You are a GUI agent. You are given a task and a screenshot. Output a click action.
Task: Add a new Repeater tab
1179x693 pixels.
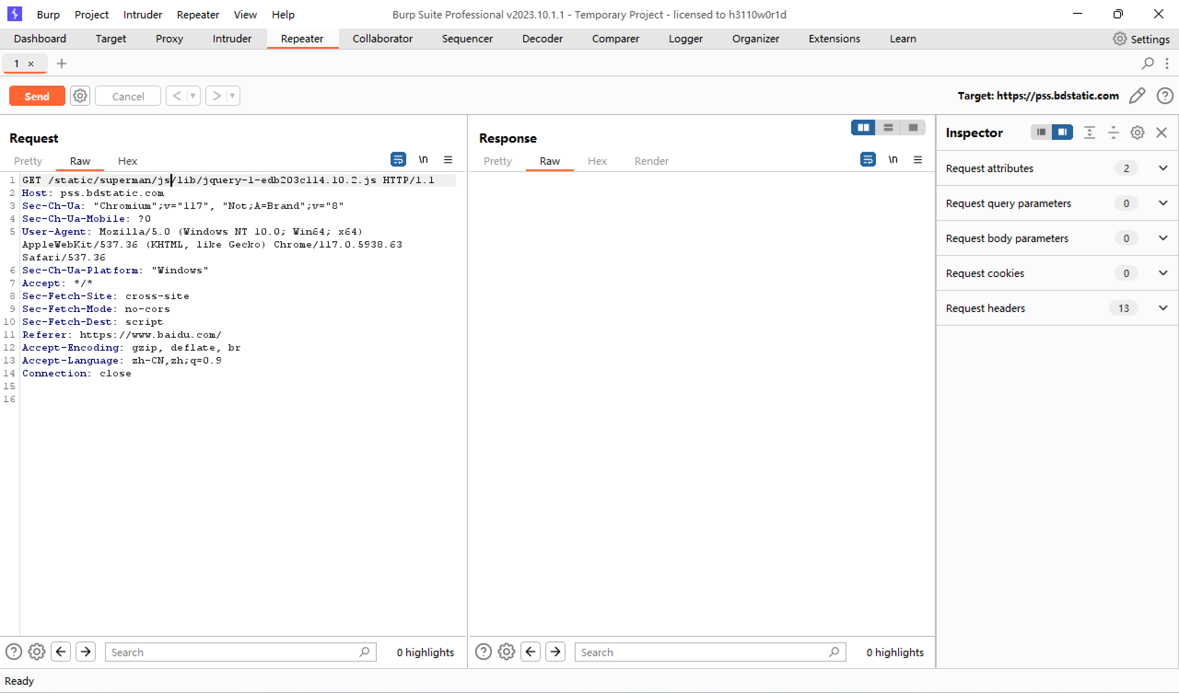61,63
